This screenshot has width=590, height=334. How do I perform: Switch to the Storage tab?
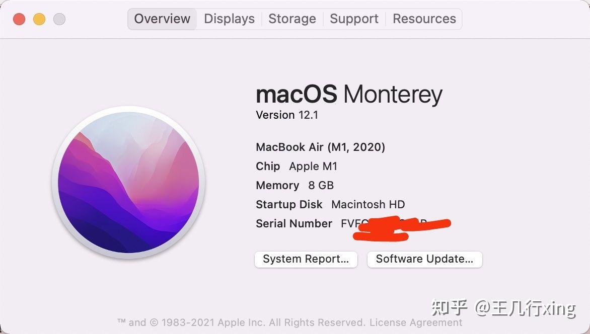pyautogui.click(x=292, y=19)
